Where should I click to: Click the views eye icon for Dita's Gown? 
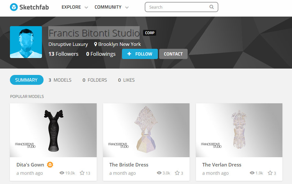[x=62, y=173]
